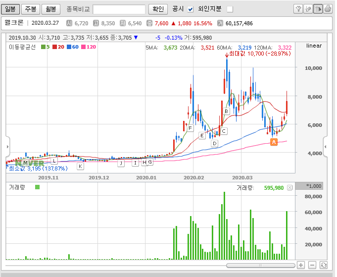
Task: Uncheck the 공시 disclosure checkbox
Action: [191, 9]
